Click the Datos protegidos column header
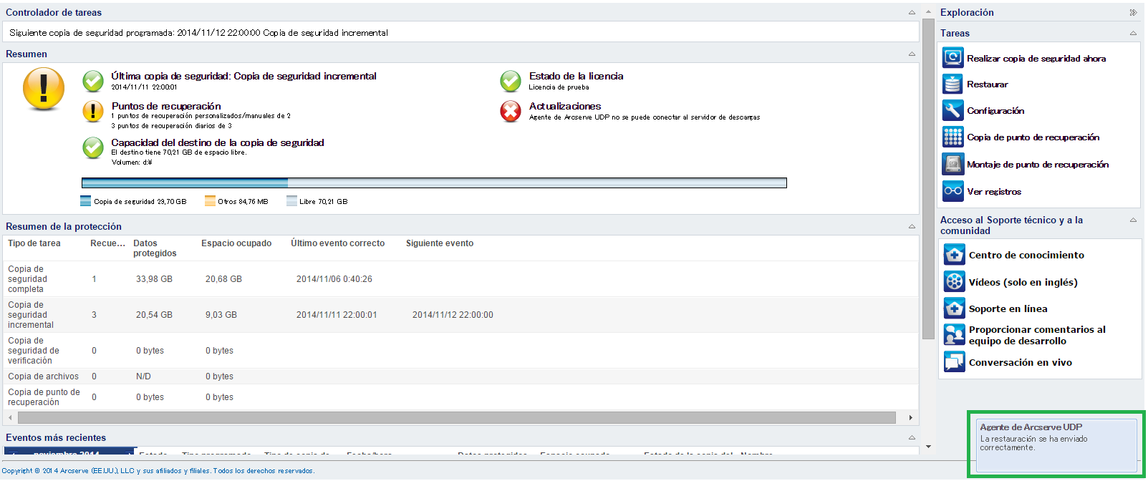 [x=155, y=248]
